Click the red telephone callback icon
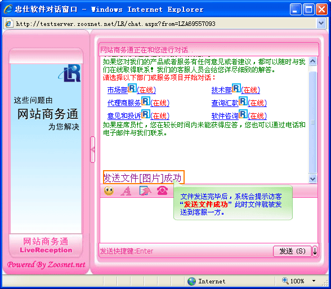This screenshot has height=289, width=331. click(162, 190)
